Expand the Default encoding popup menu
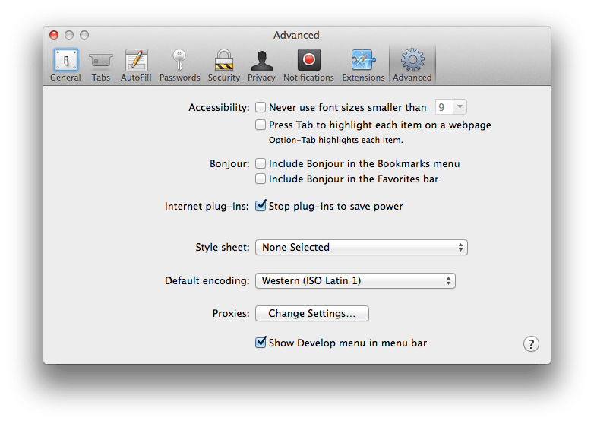Viewport: 594px width, 424px height. point(355,281)
